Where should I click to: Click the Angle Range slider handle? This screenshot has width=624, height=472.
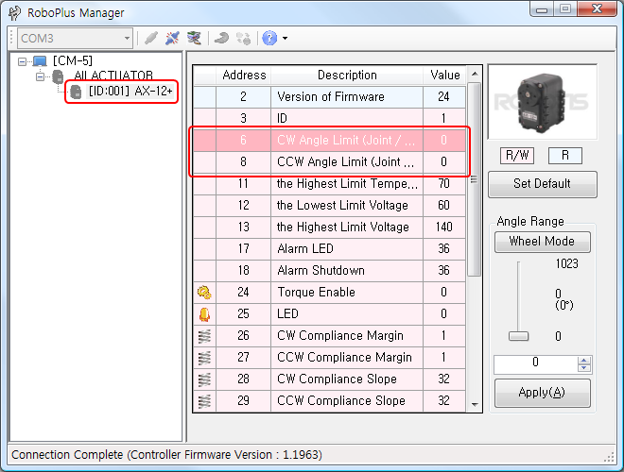pos(517,336)
